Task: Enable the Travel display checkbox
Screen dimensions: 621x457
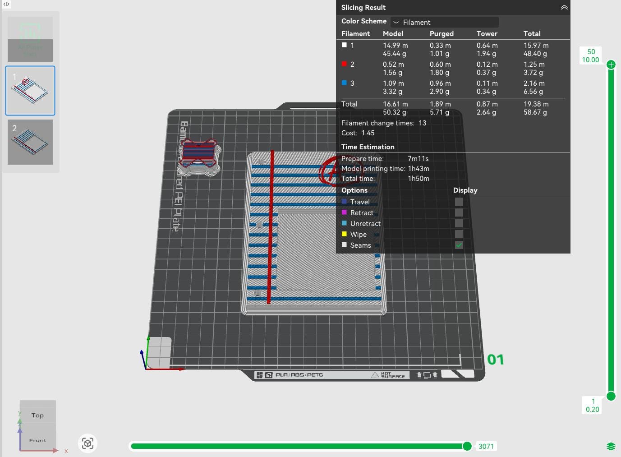Action: click(x=459, y=202)
